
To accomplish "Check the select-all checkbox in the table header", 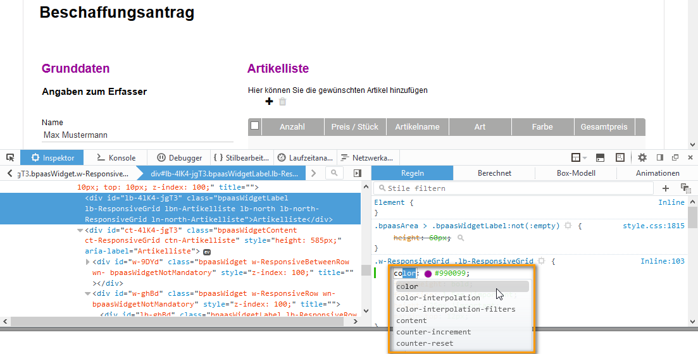I will coord(255,126).
